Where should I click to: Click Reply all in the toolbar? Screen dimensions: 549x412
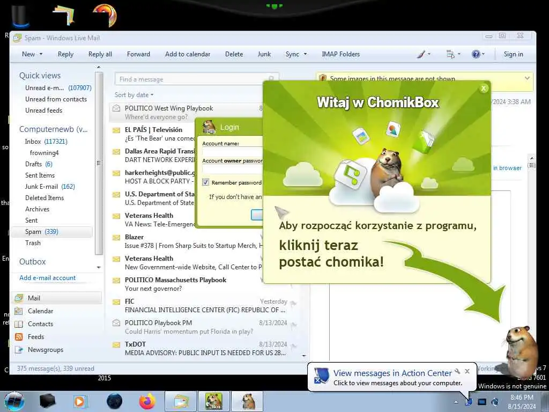click(x=100, y=54)
